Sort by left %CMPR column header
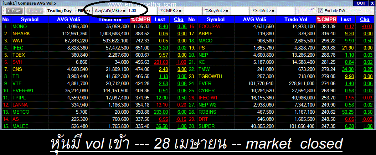The width and height of the screenshot is (376, 155). pos(140,19)
